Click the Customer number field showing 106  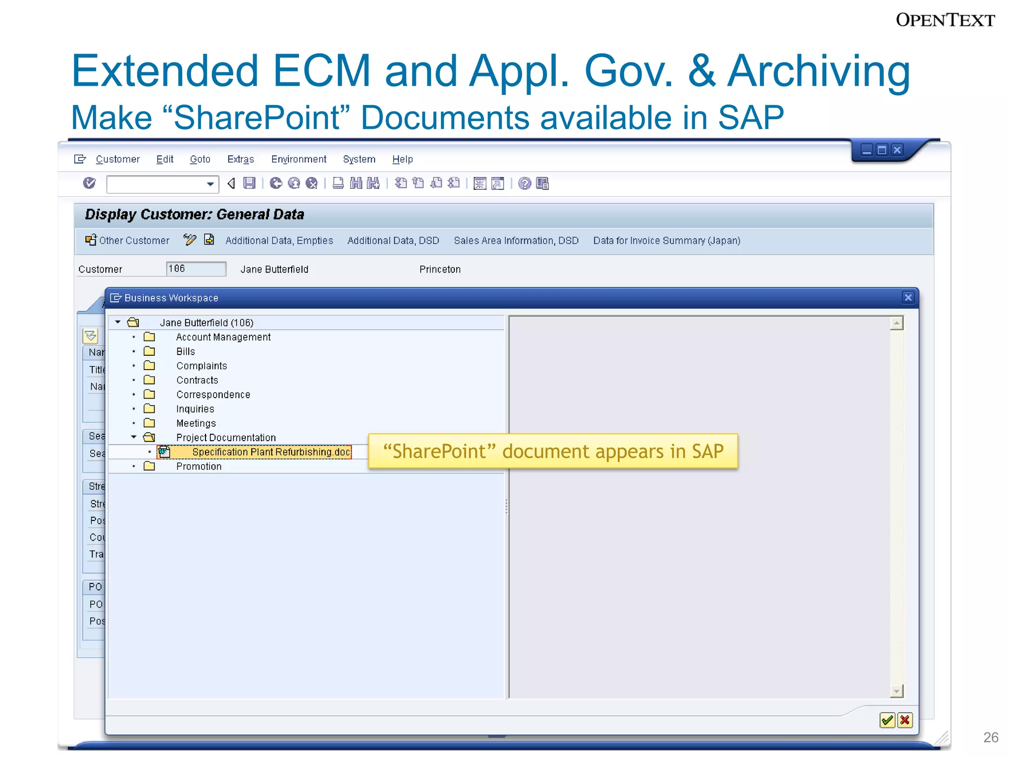196,269
